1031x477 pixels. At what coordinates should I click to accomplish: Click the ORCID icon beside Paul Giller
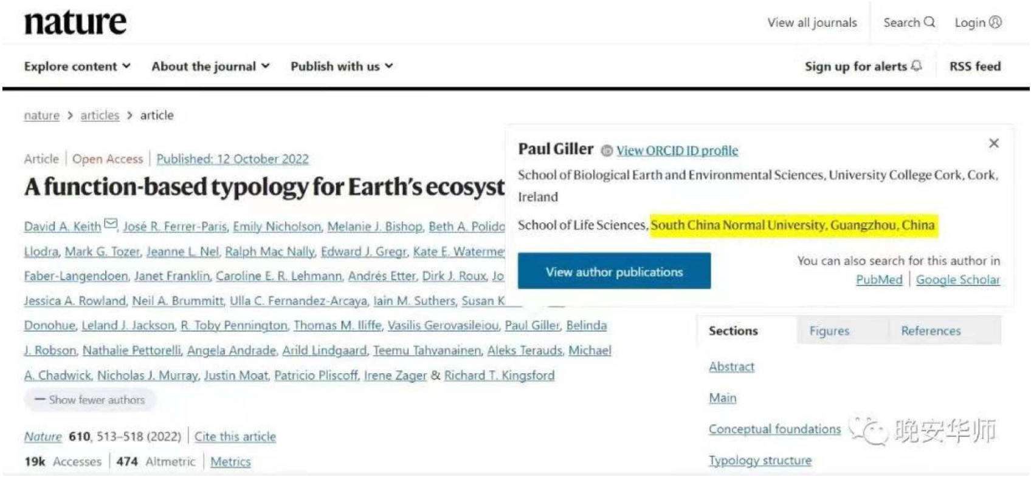pyautogui.click(x=606, y=151)
